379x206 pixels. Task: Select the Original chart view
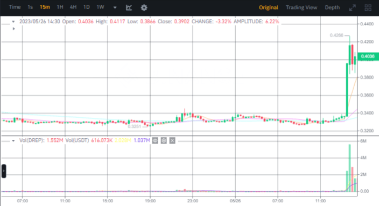(x=268, y=8)
